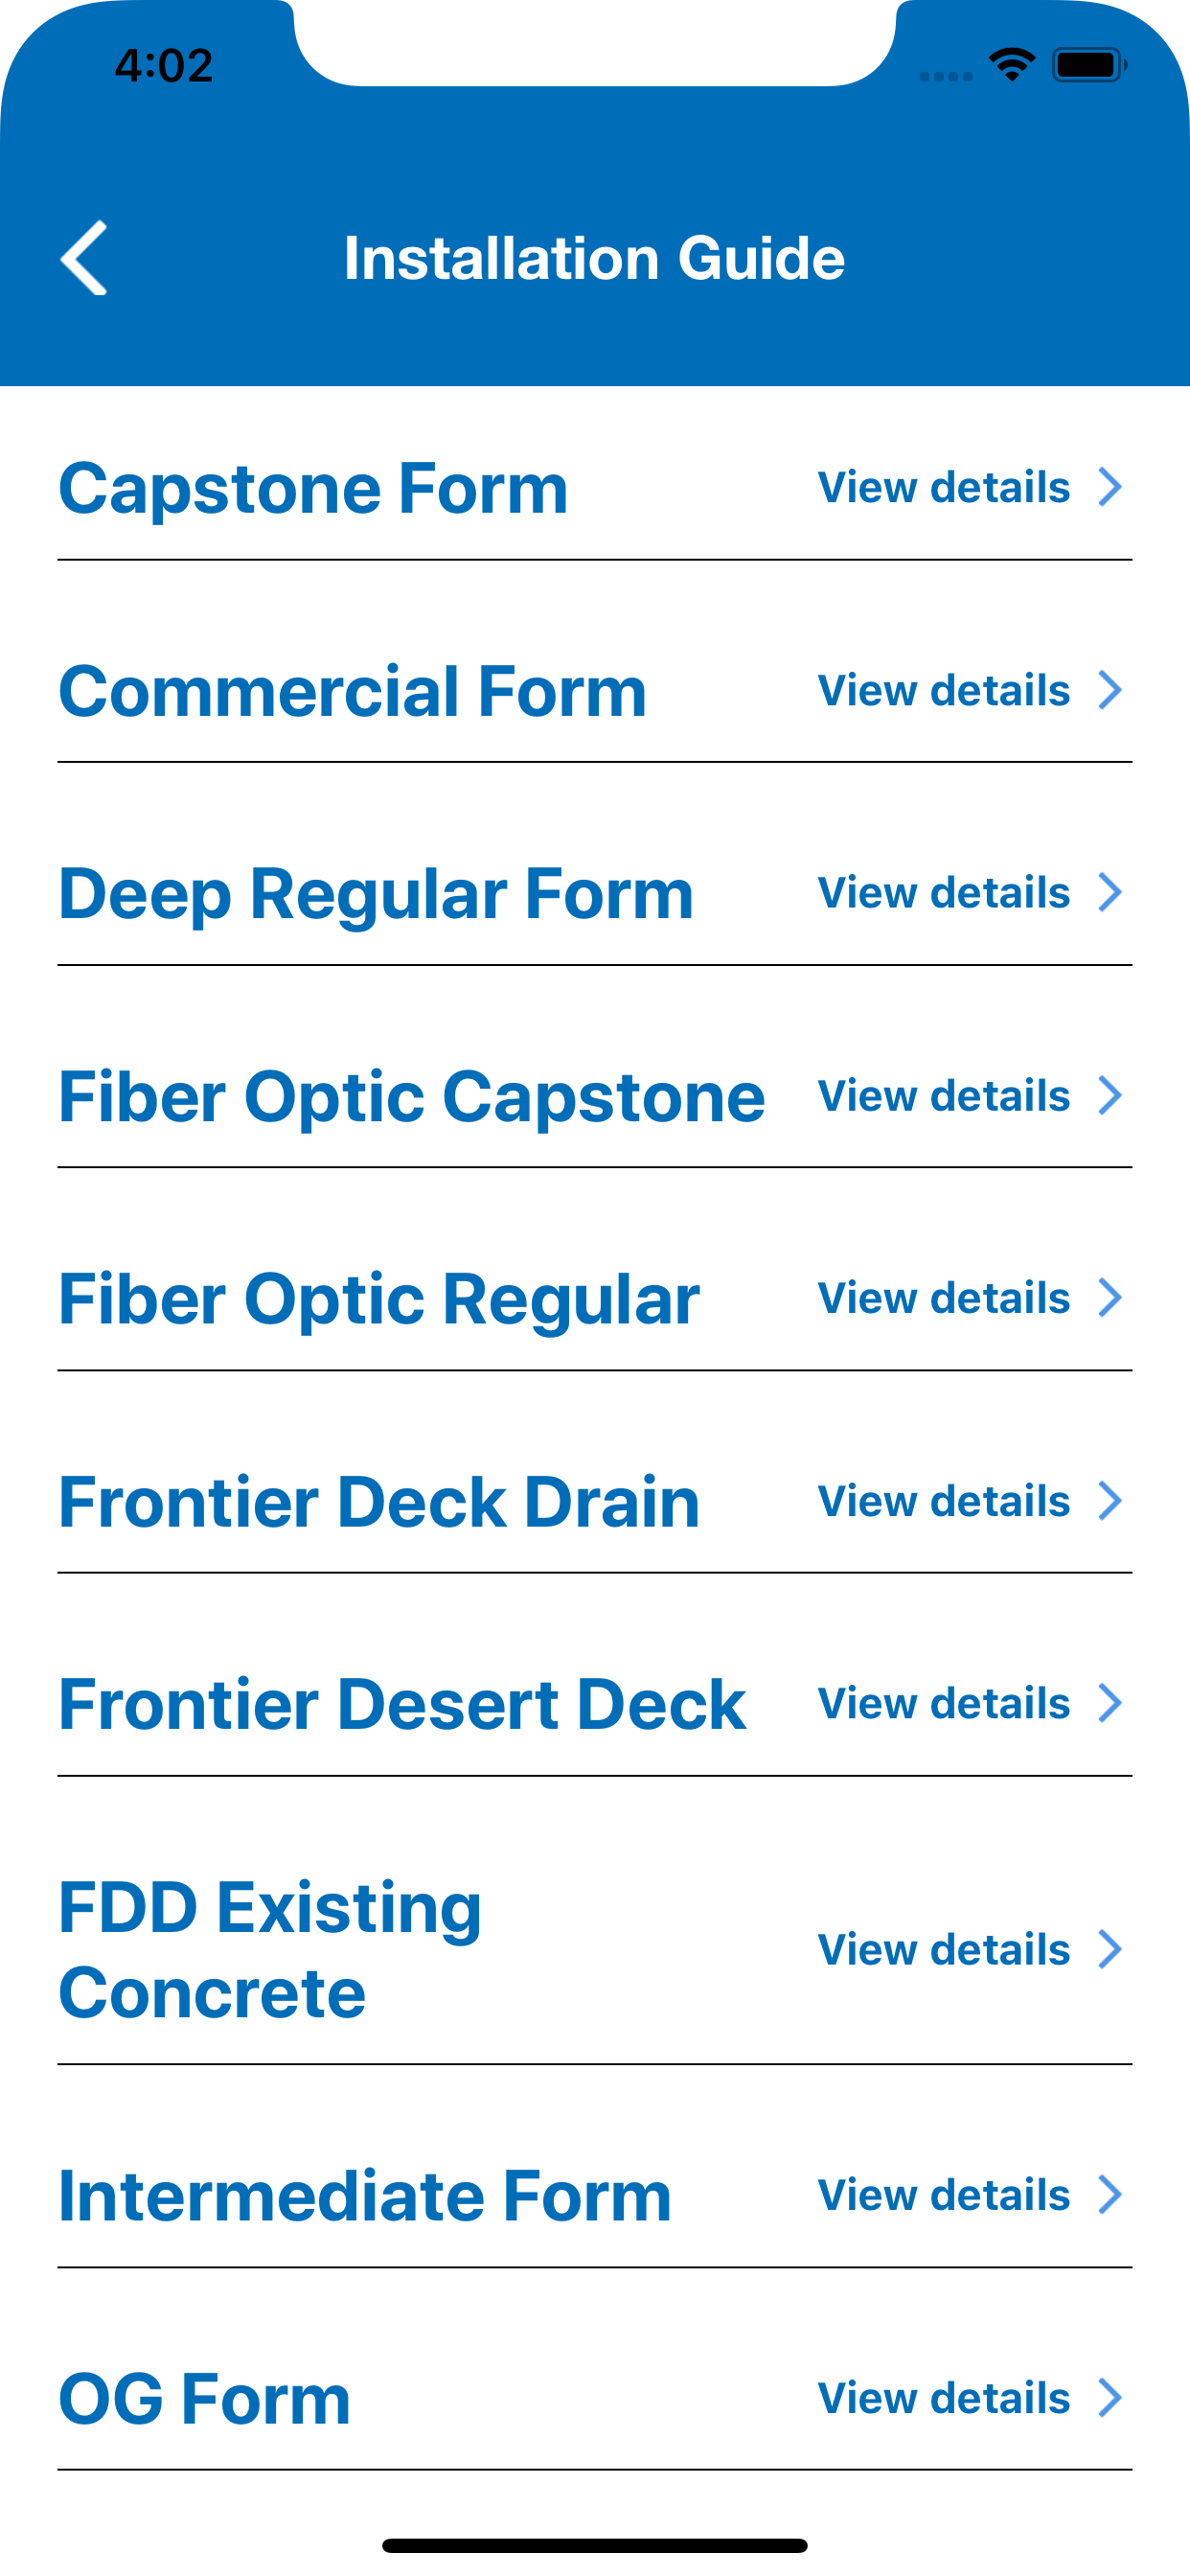Image resolution: width=1190 pixels, height=2576 pixels.
Task: Tap chevron in Fiber Optic Capstone row
Action: (x=1110, y=1096)
